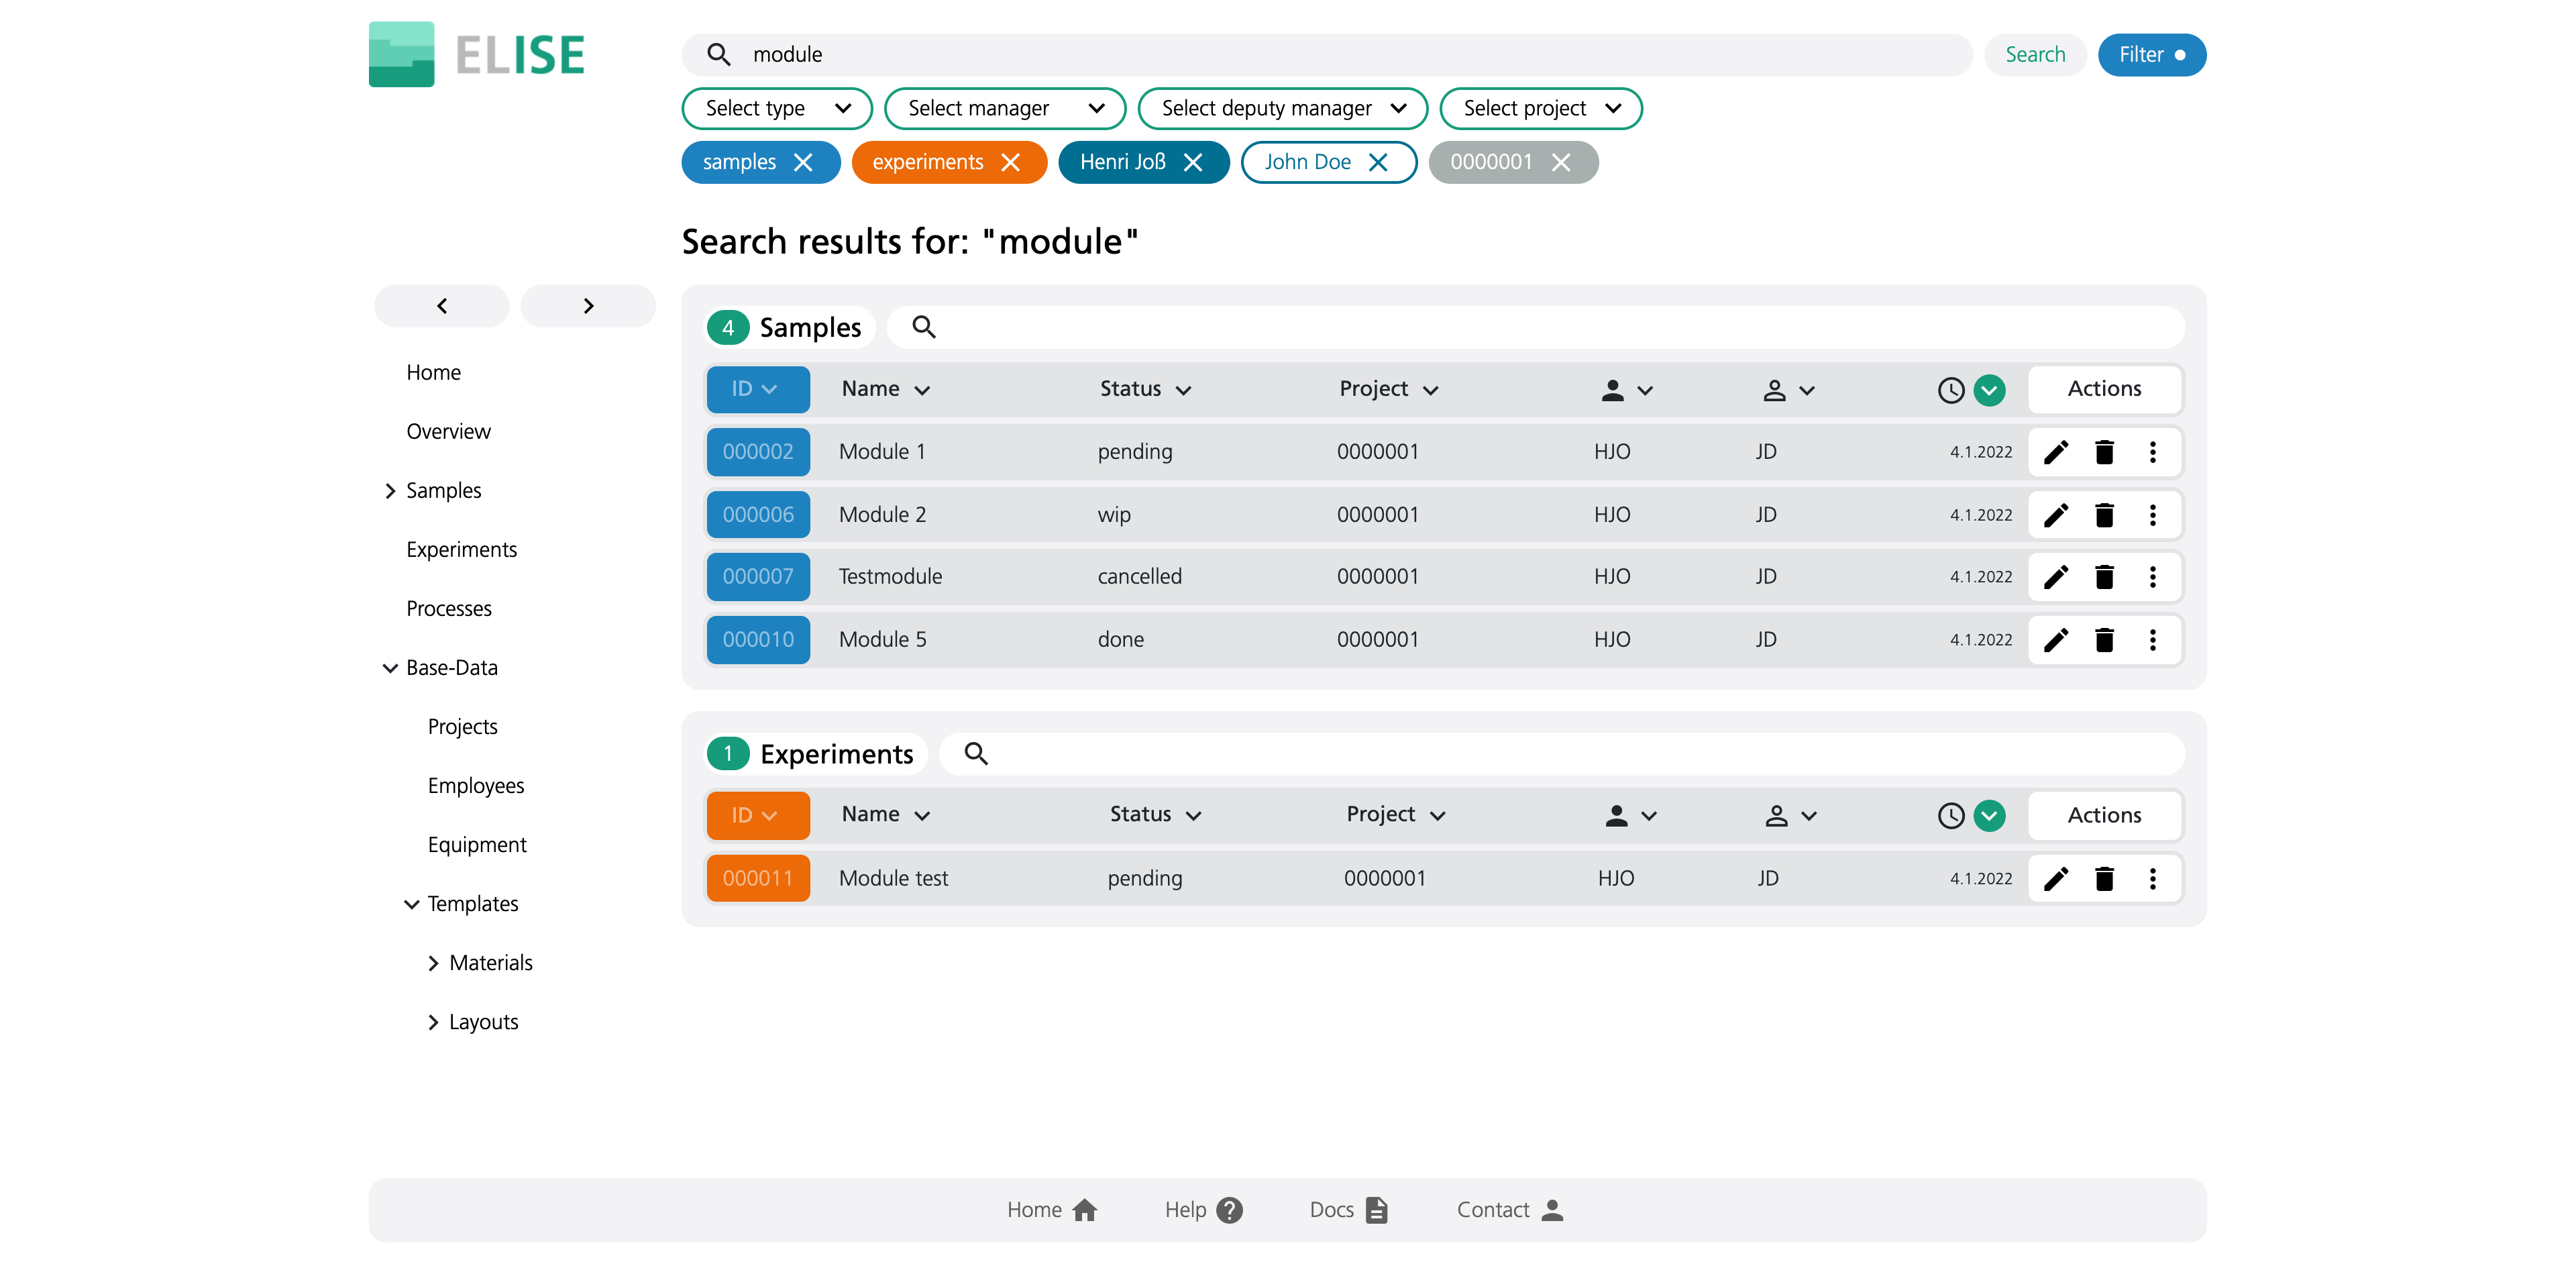Open more options for Module 5 row
Image resolution: width=2576 pixels, height=1264 pixels.
pyautogui.click(x=2153, y=640)
